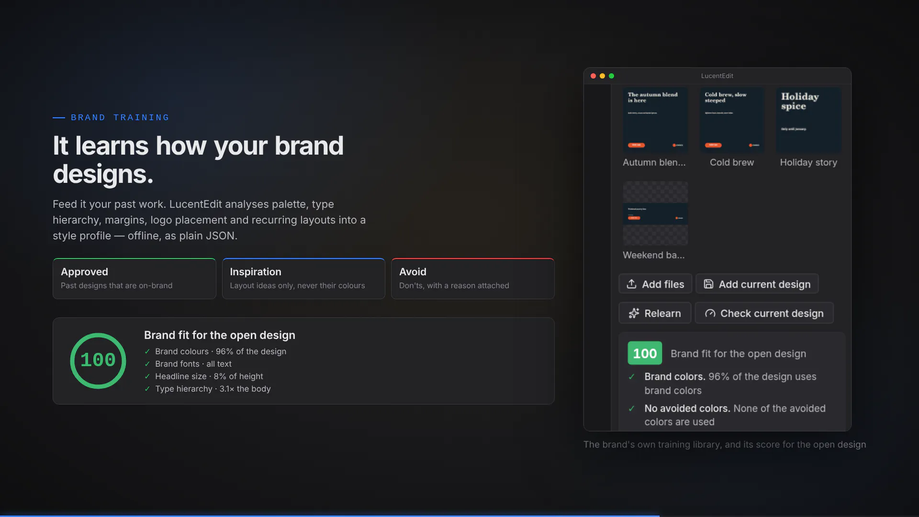The height and width of the screenshot is (517, 919).
Task: Select the Avoid card
Action: coord(472,279)
